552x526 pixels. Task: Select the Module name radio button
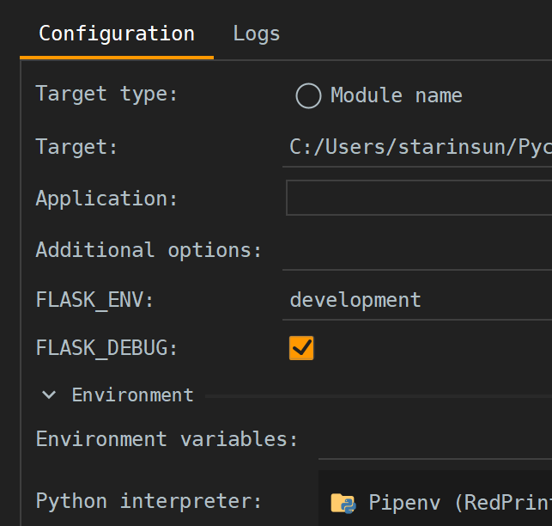pos(308,95)
